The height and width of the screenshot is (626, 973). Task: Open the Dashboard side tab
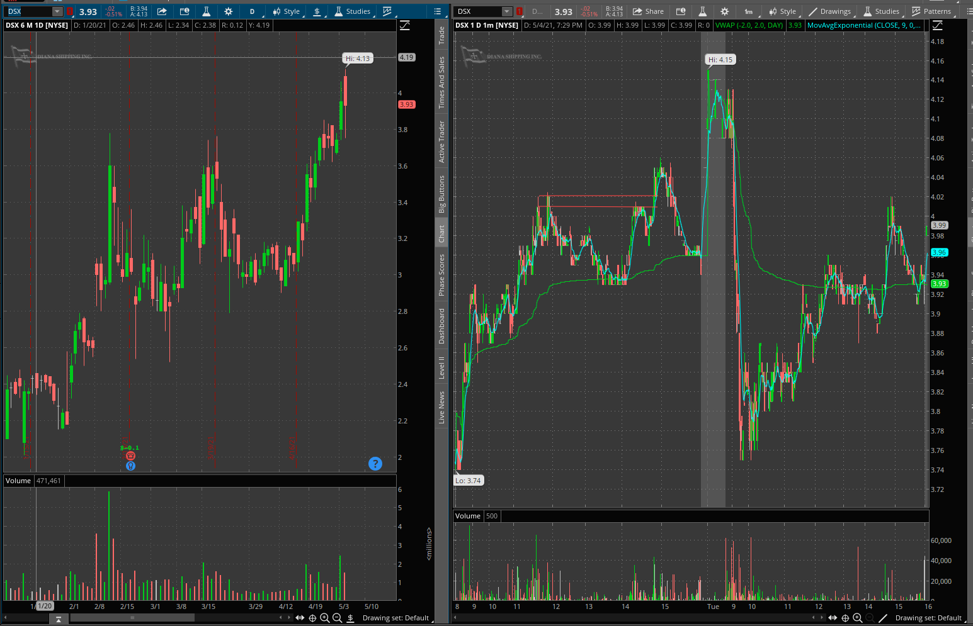pyautogui.click(x=441, y=326)
